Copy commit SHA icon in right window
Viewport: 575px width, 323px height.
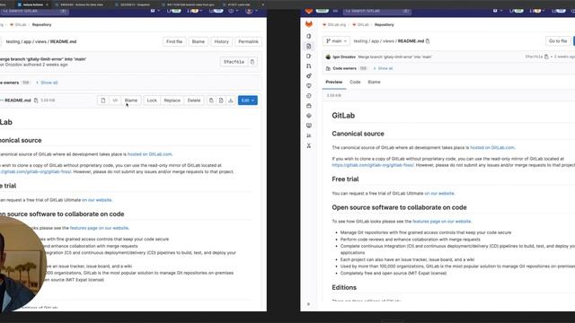point(546,57)
